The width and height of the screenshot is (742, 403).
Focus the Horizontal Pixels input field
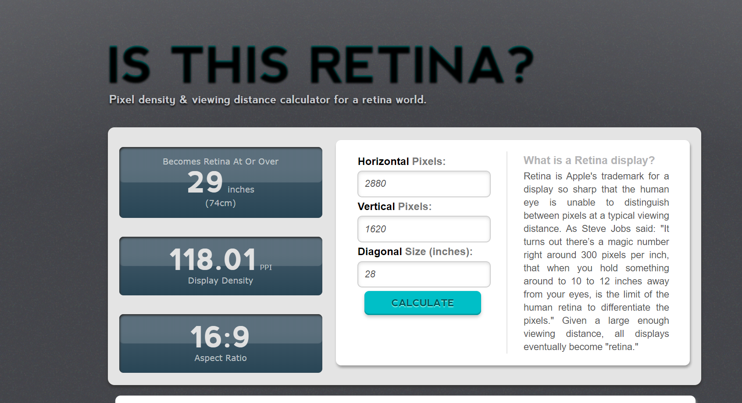[x=424, y=184]
